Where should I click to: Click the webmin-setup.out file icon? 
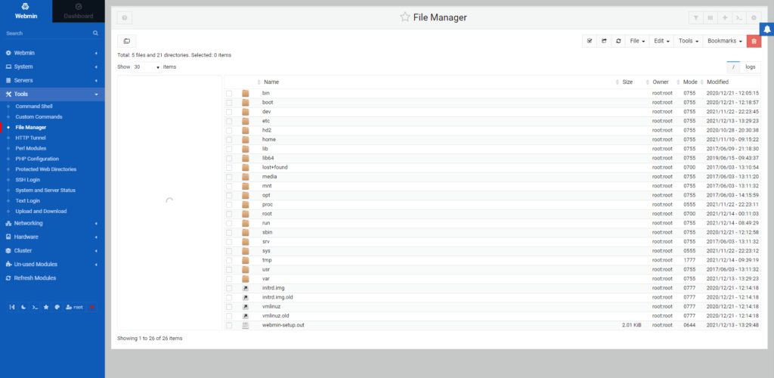point(246,325)
